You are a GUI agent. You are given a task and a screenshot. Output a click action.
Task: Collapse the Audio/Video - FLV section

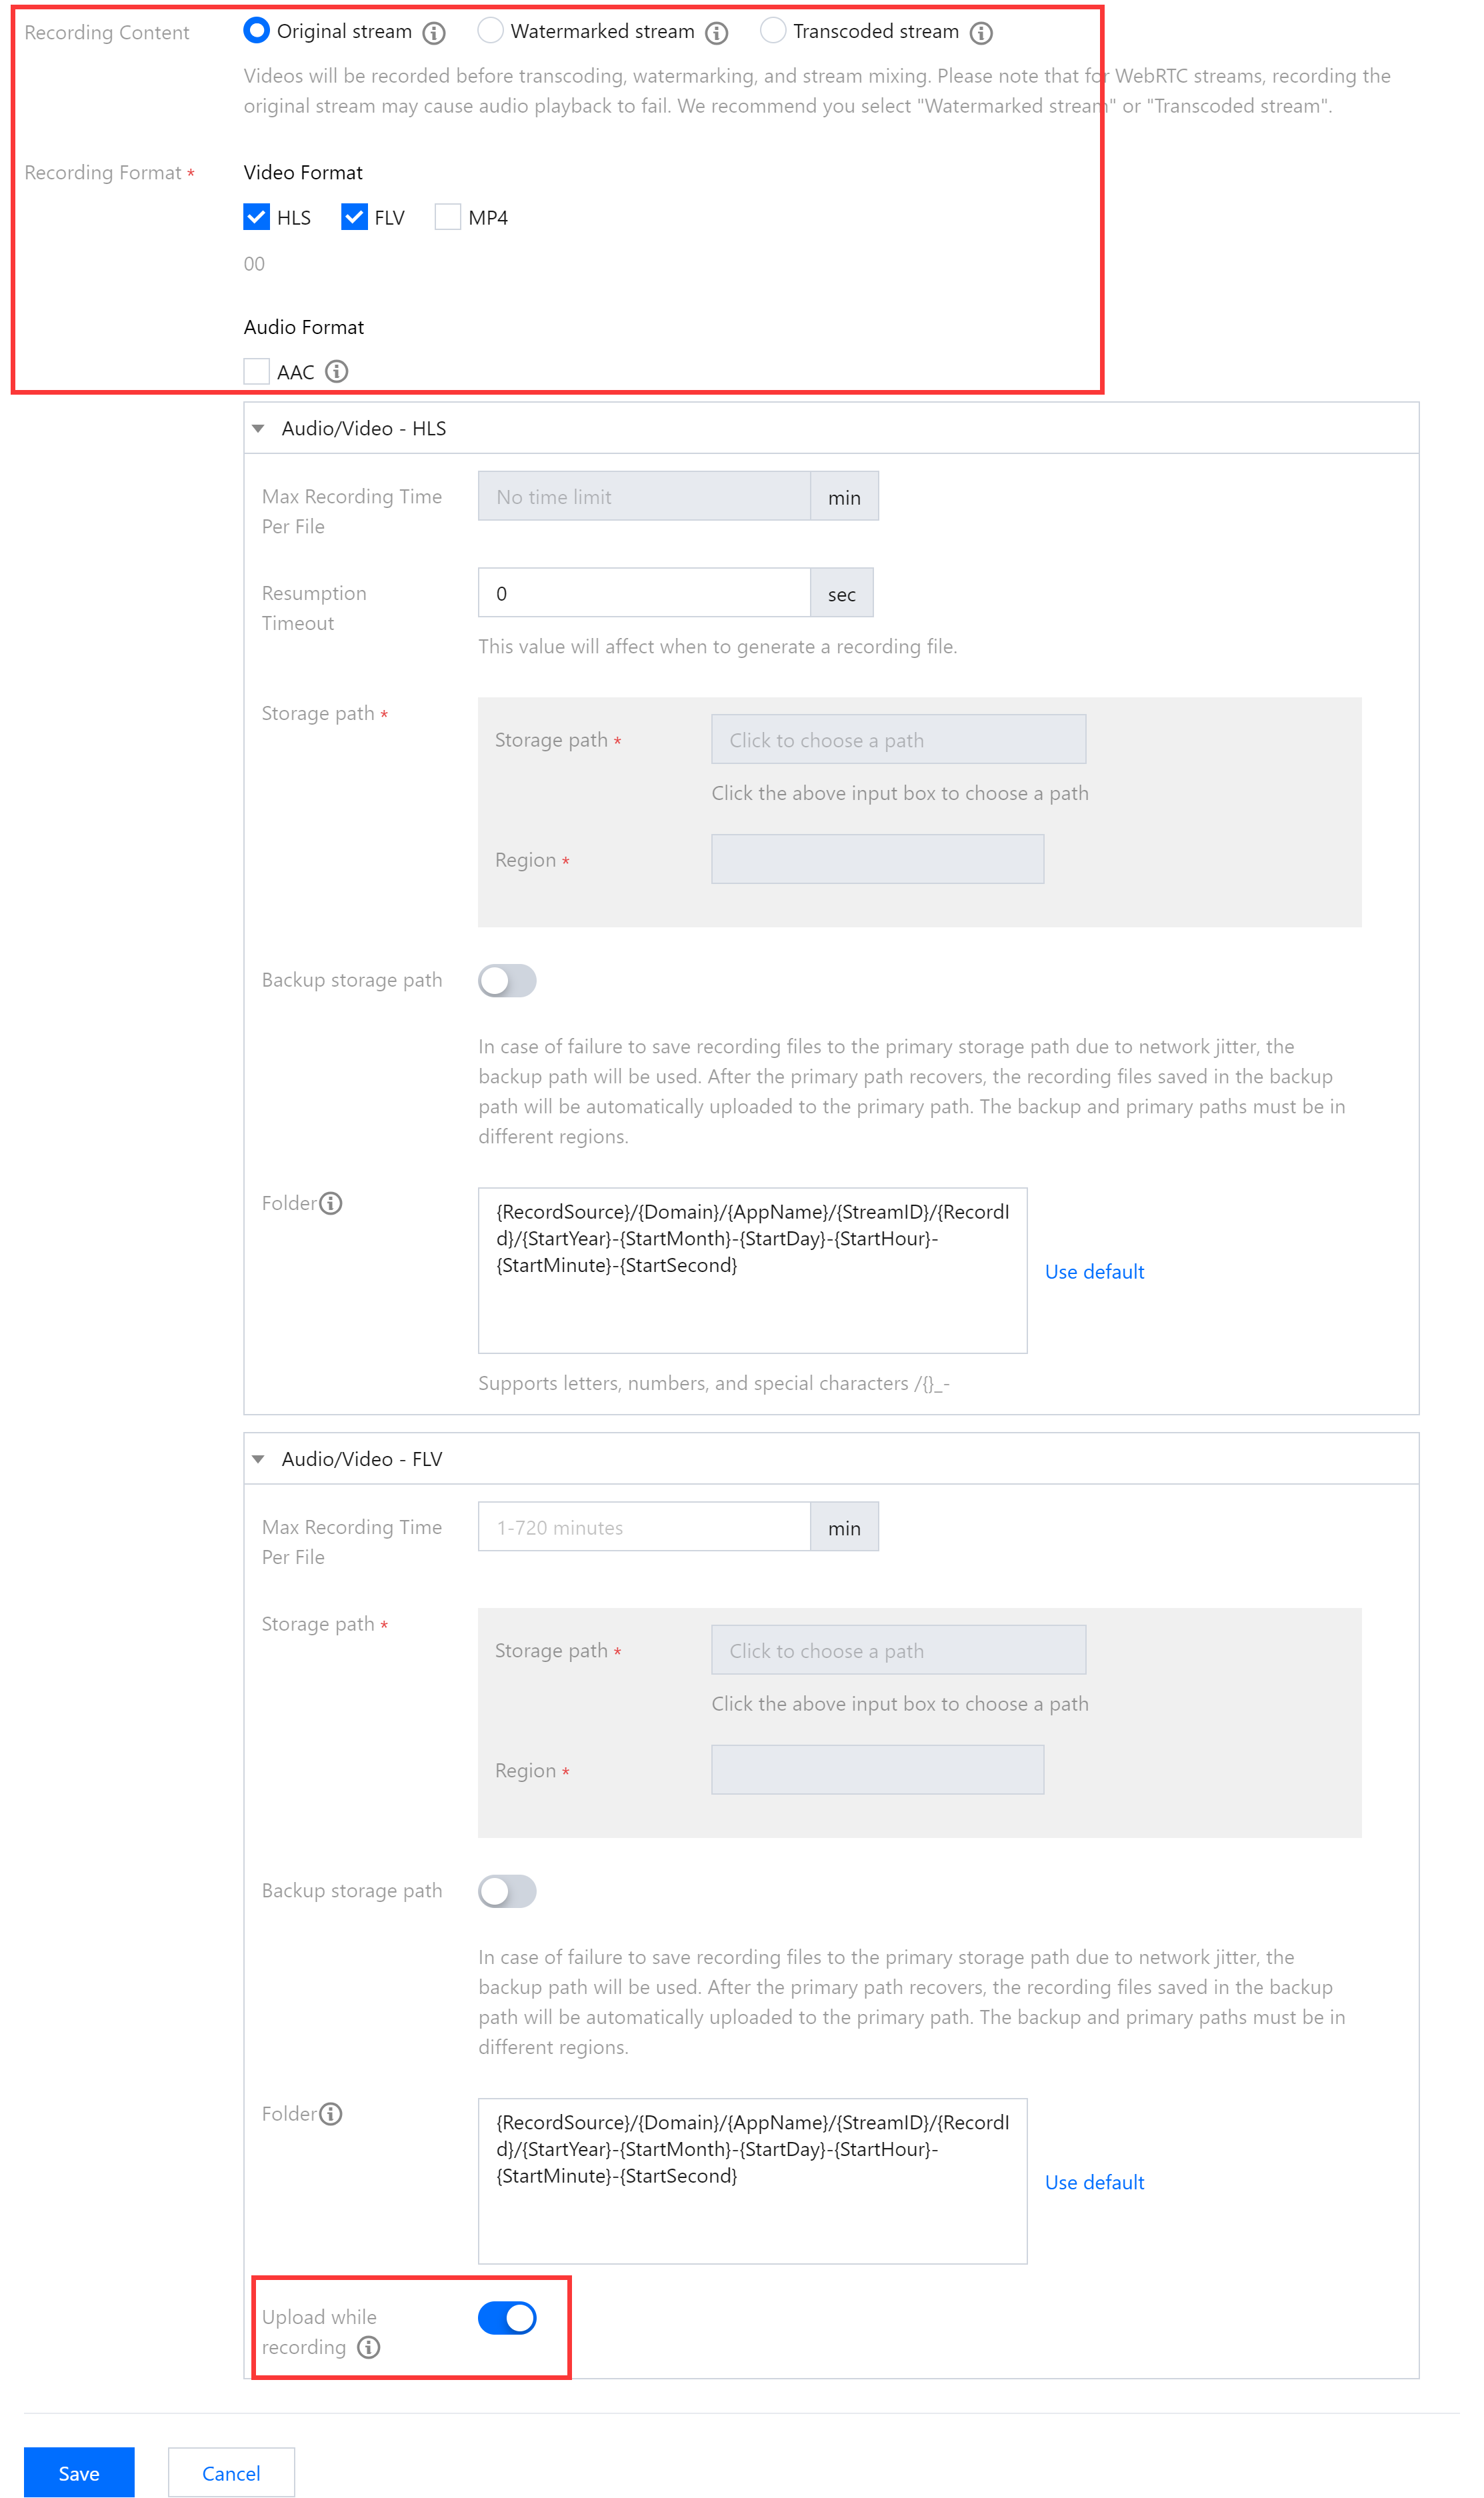(259, 1459)
